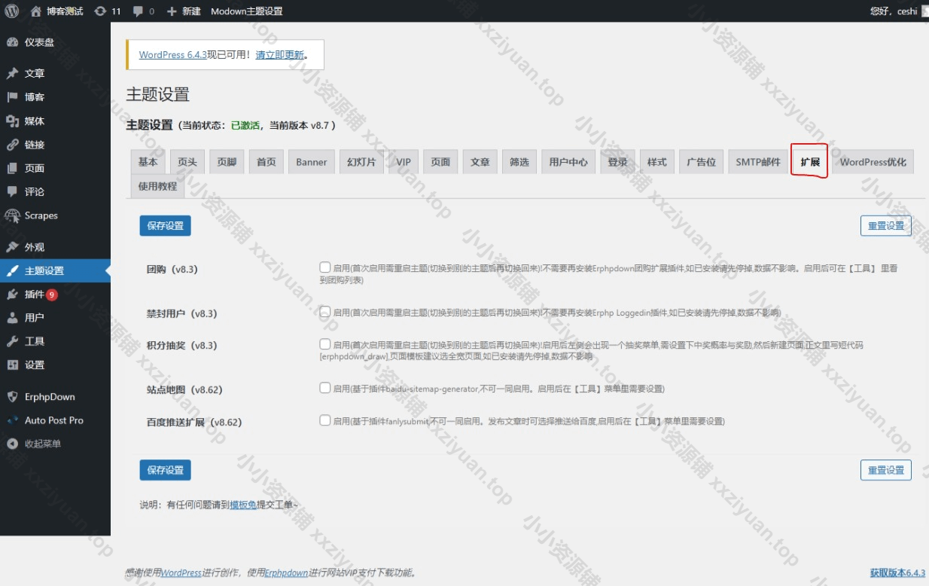
Task: Click the ErphpDown shield icon in sidebar
Action: click(12, 397)
